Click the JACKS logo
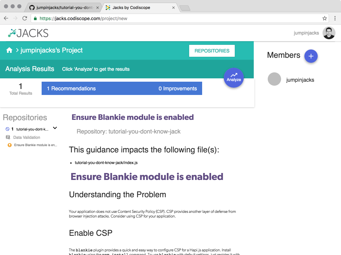 tap(28, 33)
